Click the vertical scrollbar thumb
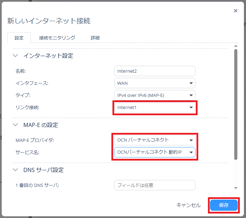The height and width of the screenshot is (218, 246). 236,104
